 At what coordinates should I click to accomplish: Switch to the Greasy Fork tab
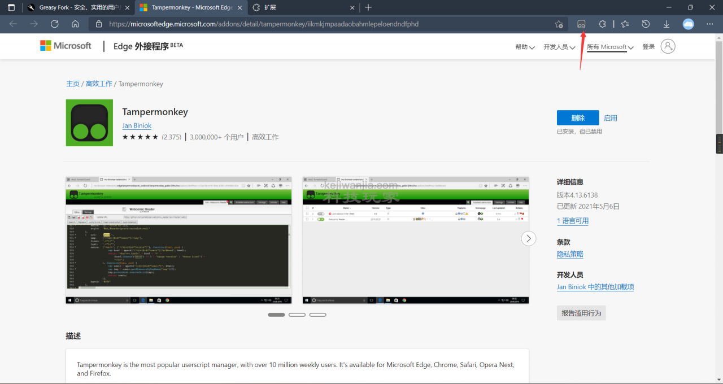click(x=77, y=8)
